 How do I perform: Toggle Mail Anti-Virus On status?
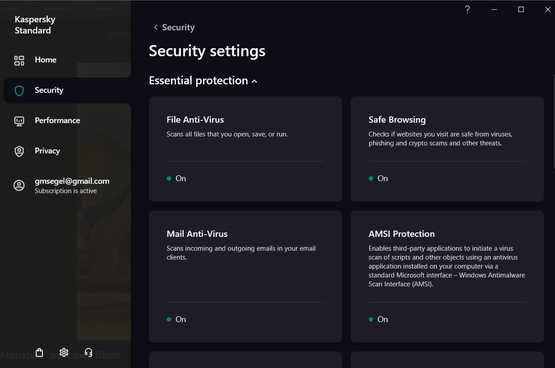click(x=177, y=319)
